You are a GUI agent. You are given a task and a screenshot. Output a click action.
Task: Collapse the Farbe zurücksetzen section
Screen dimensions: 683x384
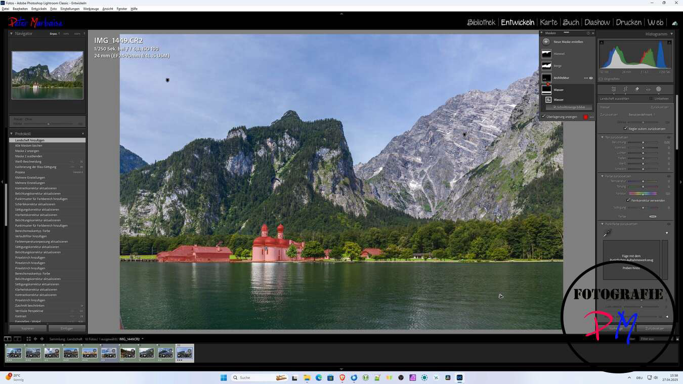click(603, 176)
